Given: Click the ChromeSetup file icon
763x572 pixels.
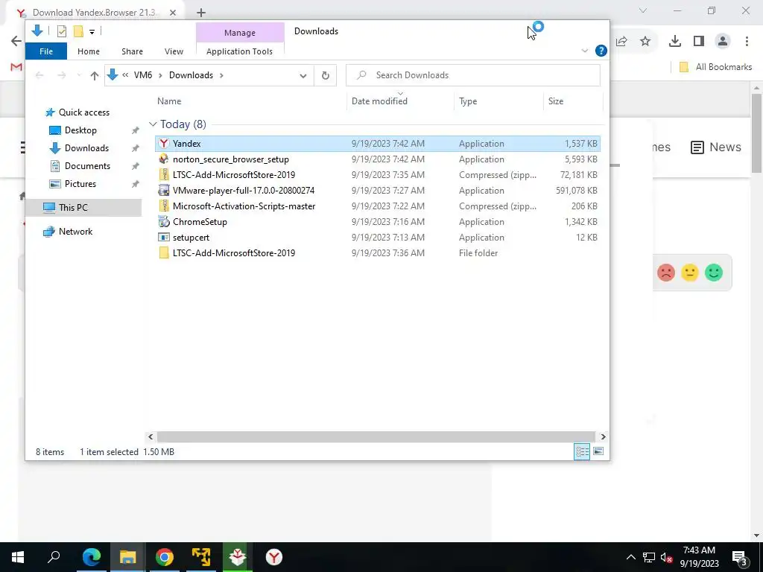Looking at the screenshot, I should pyautogui.click(x=164, y=222).
